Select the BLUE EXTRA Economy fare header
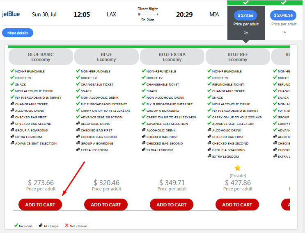 pos(172,57)
